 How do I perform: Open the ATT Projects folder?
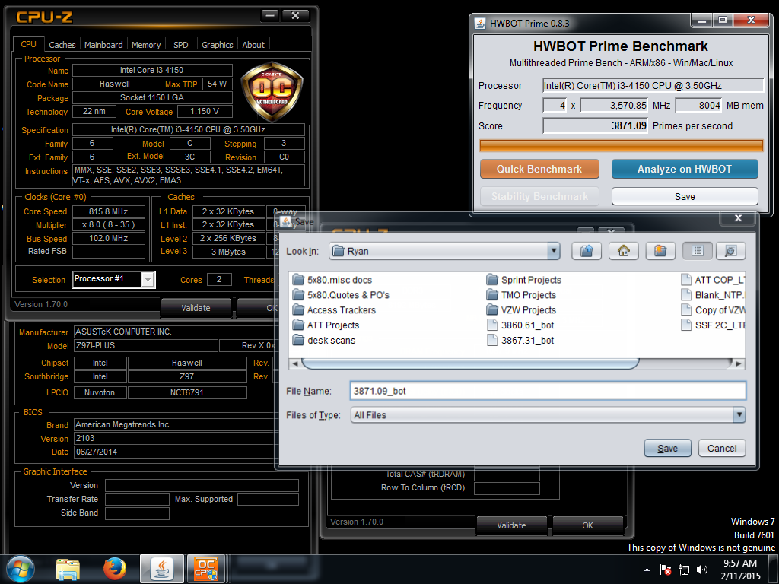pyautogui.click(x=326, y=325)
